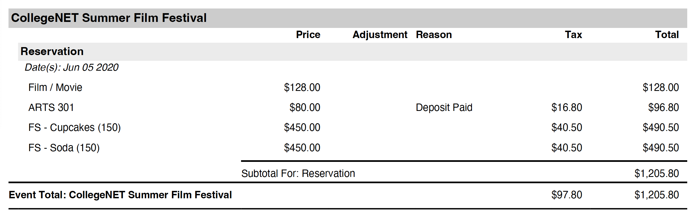Select the Adjustment column header
The image size is (696, 218).
click(x=380, y=35)
